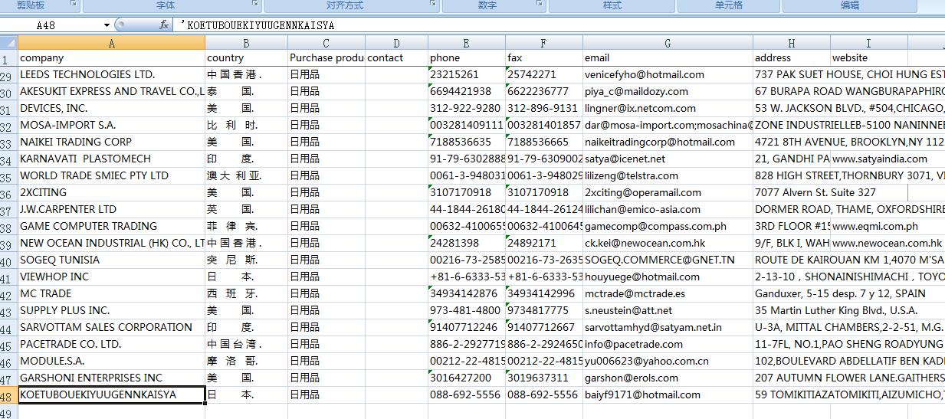This screenshot has width=945, height=419.
Task: Select row 1 header
Action: click(9, 58)
